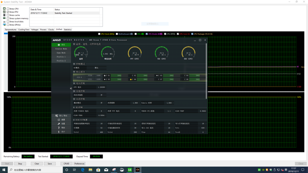Toggle Motherboard graph checkbox
The width and height of the screenshot is (308, 173).
[117, 34]
